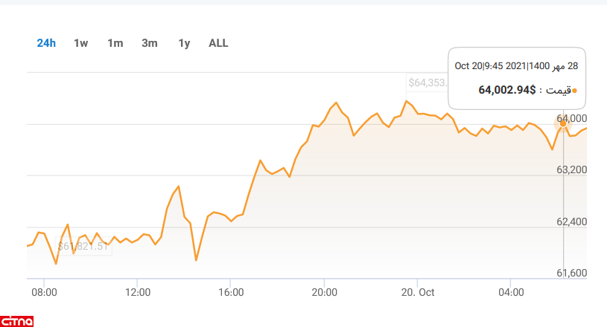Image resolution: width=607 pixels, height=327 pixels.
Task: Select the 24h time range tab
Action: 46,43
